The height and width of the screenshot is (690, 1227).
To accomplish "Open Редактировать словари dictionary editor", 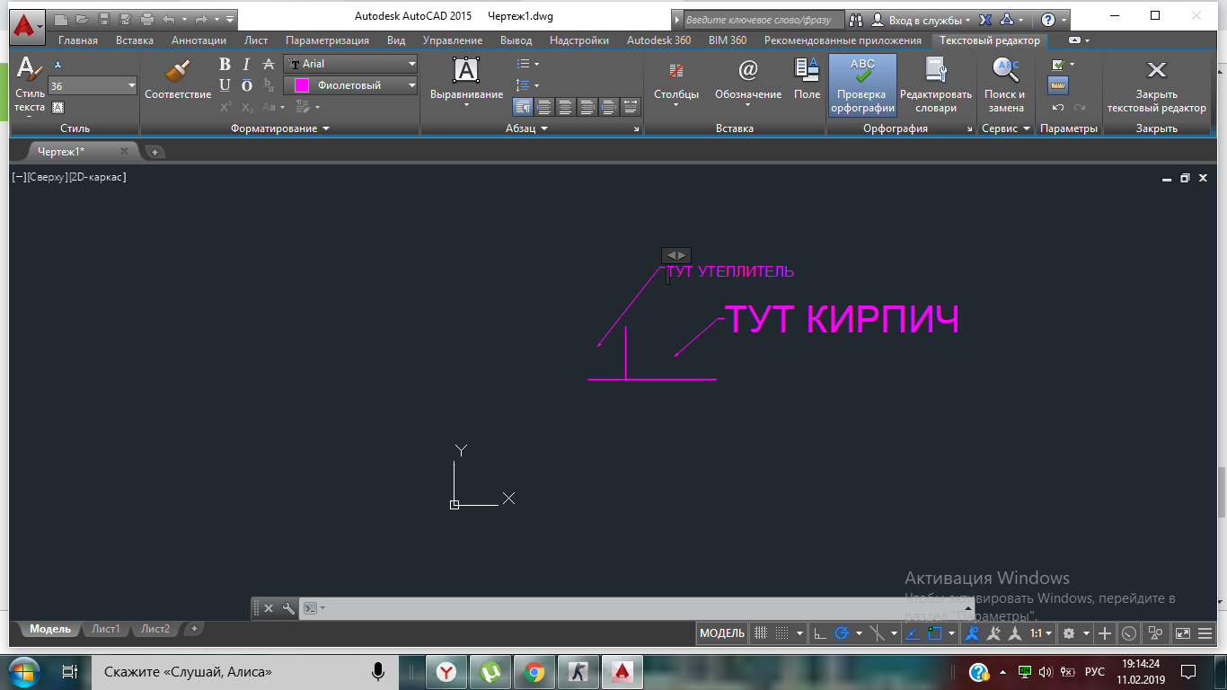I will 936,84.
